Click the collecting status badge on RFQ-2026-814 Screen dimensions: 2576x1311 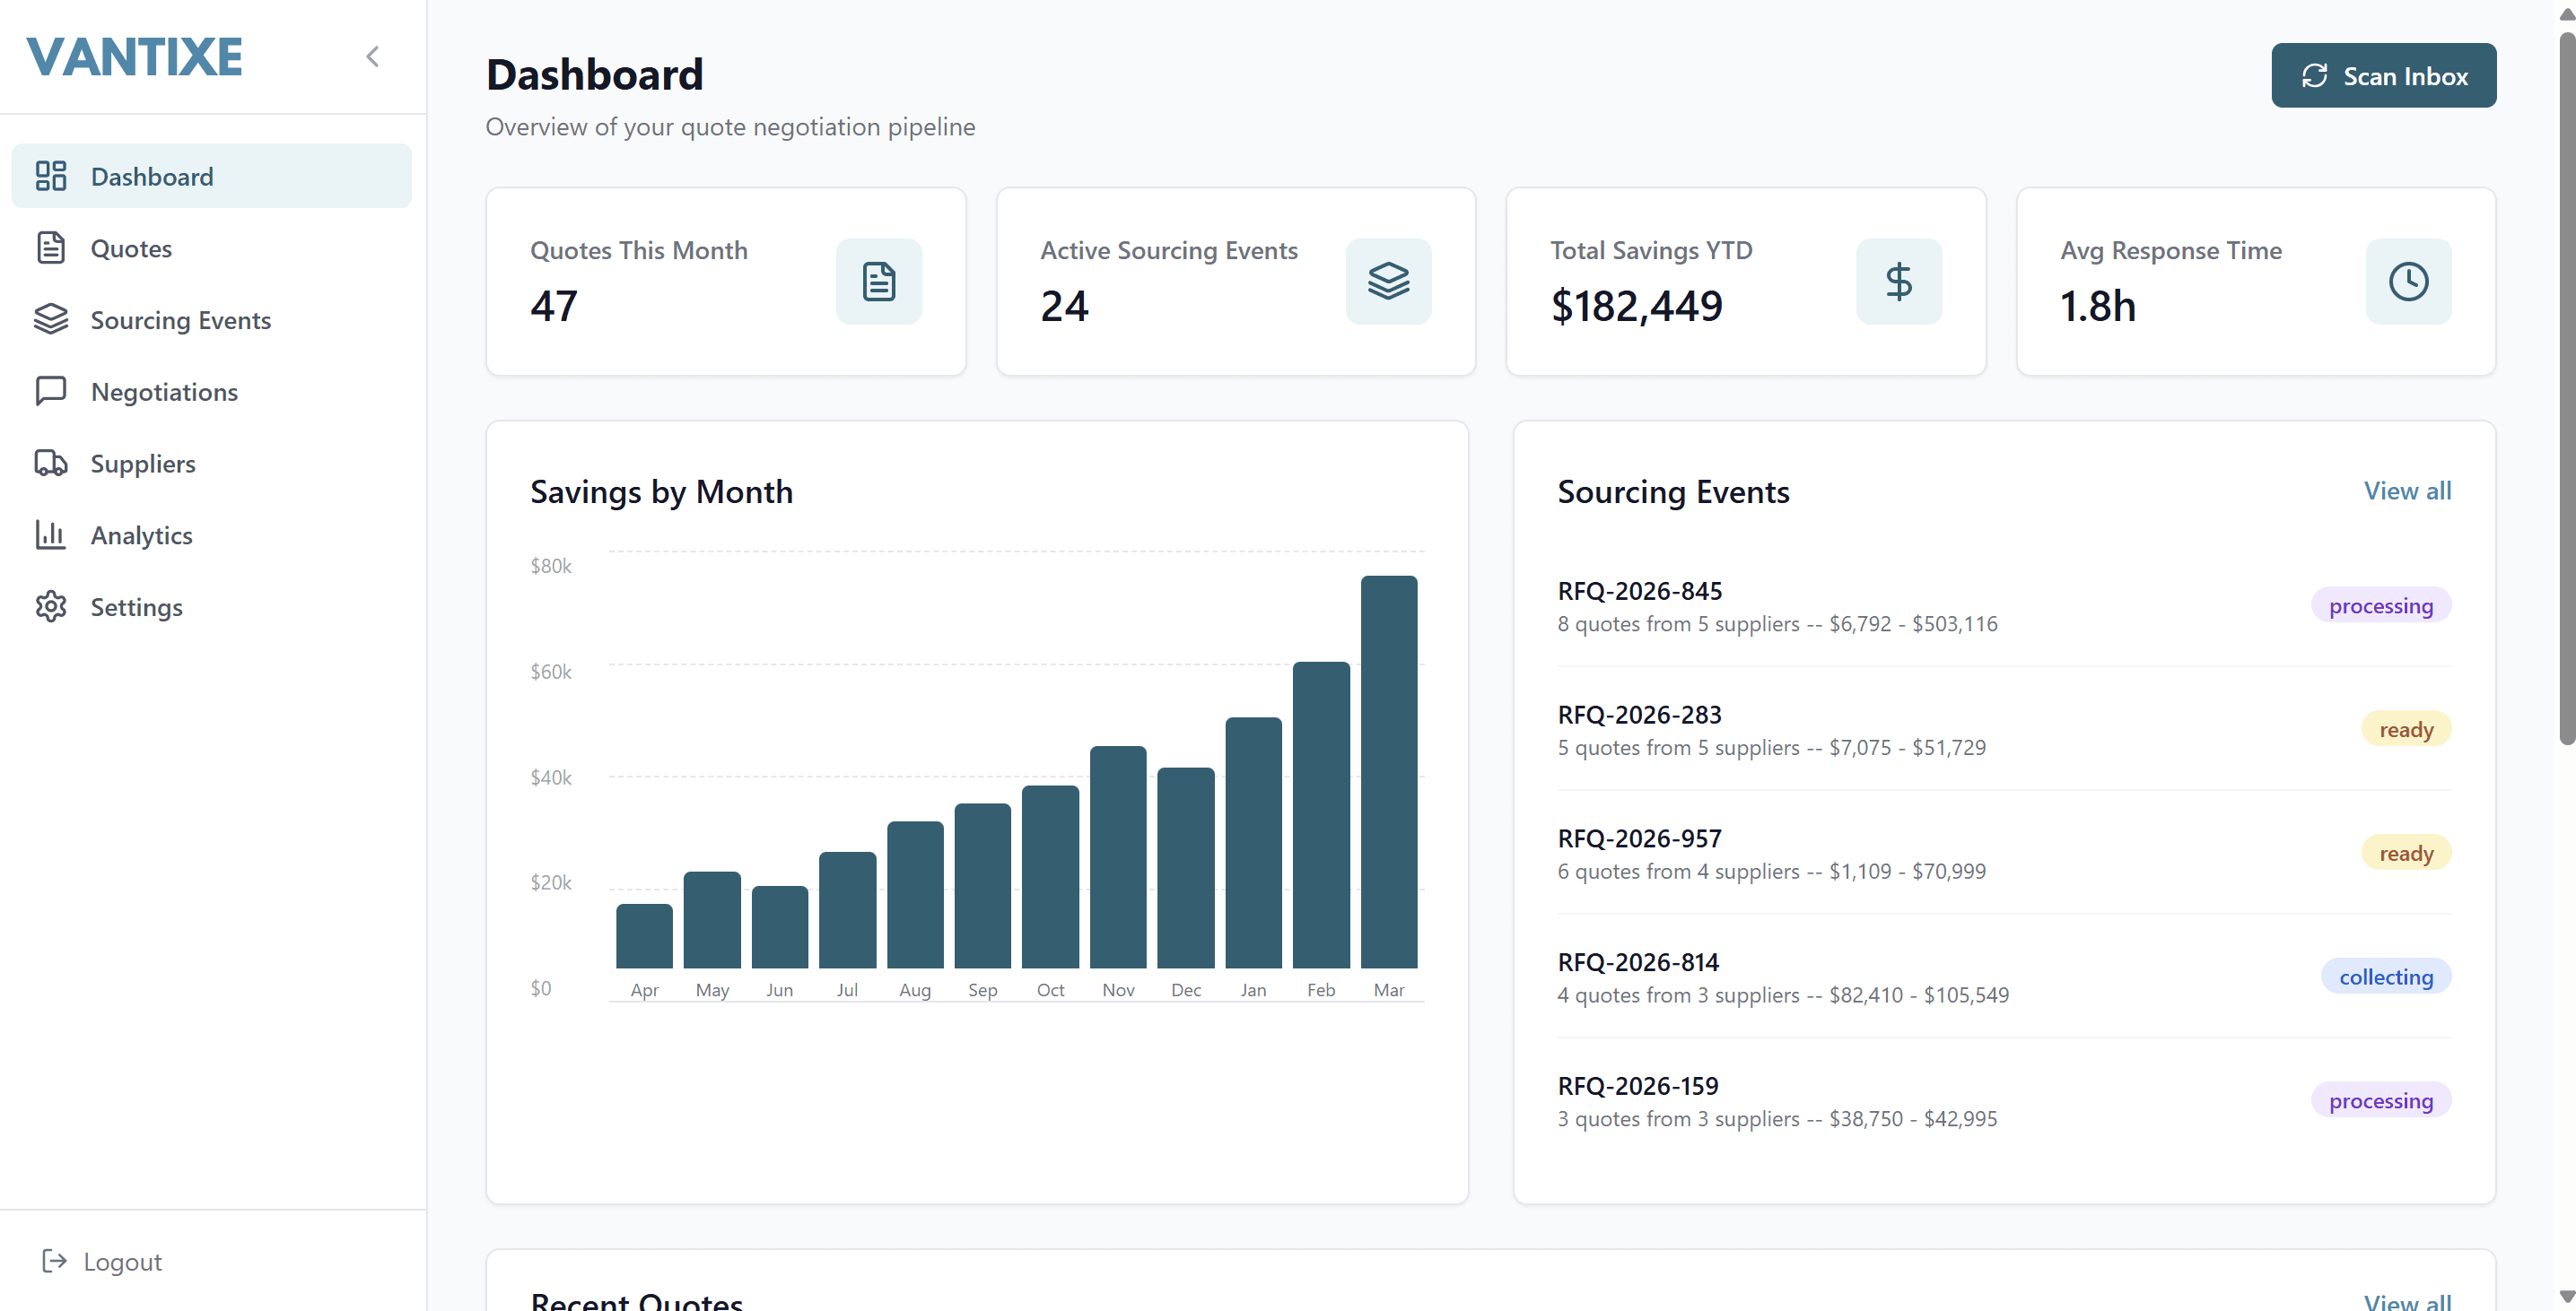(x=2385, y=977)
